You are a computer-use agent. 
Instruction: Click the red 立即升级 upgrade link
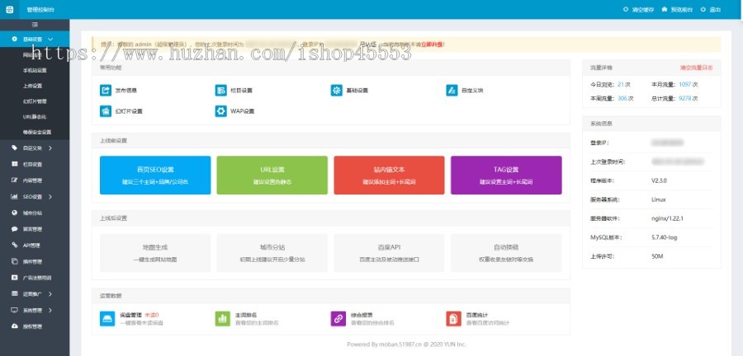(432, 44)
